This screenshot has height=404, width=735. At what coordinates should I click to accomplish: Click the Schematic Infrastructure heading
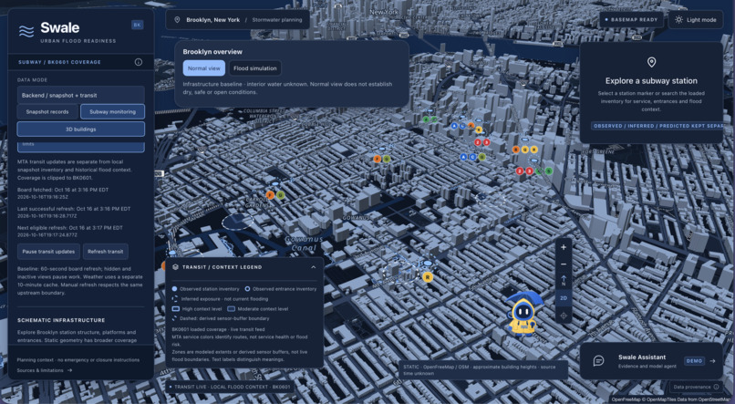click(61, 320)
